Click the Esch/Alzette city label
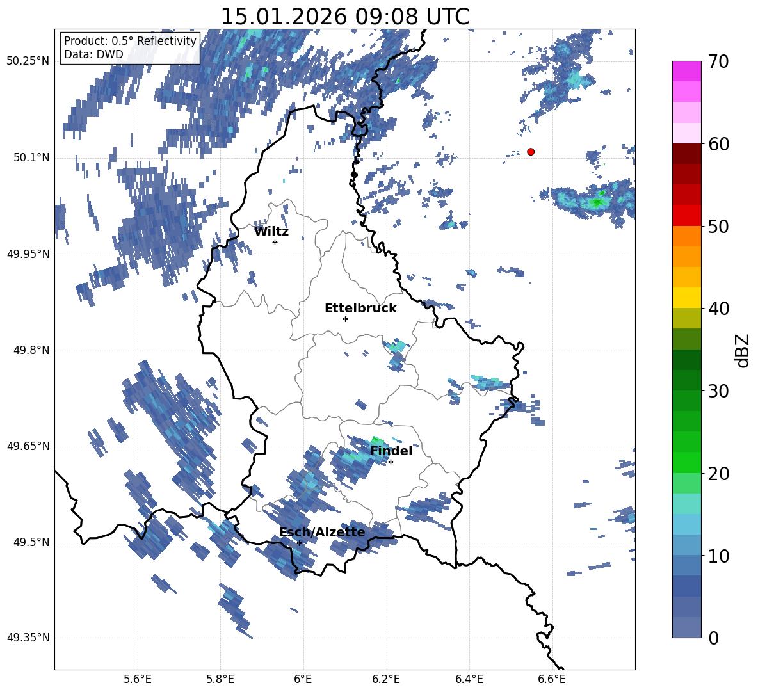The height and width of the screenshot is (692, 758). pyautogui.click(x=323, y=532)
